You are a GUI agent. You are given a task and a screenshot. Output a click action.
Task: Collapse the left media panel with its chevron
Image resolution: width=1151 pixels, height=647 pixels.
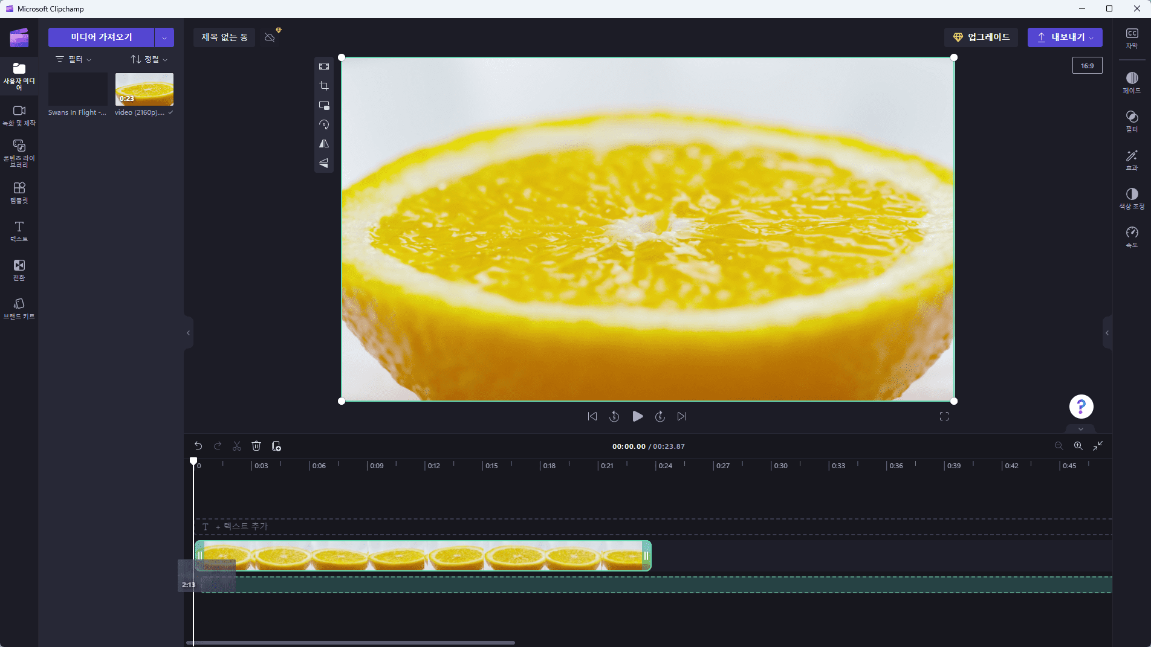[x=188, y=332]
